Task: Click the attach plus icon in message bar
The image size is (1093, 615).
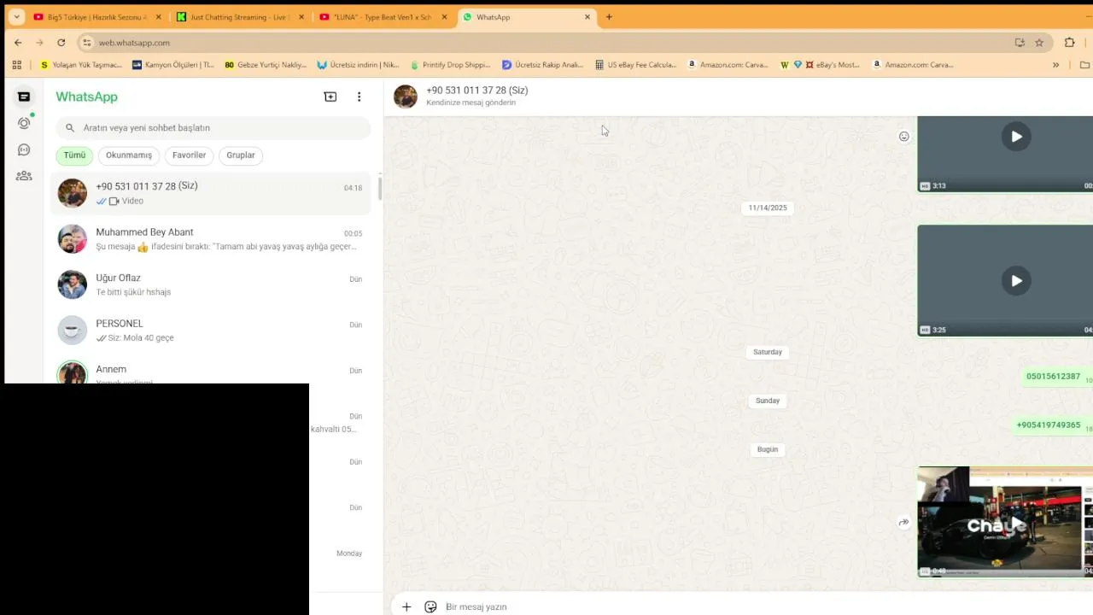Action: (406, 606)
